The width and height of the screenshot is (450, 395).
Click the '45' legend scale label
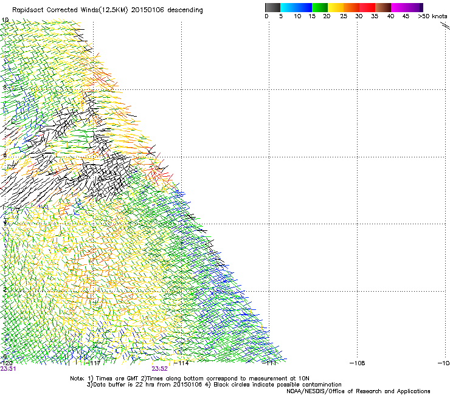click(406, 16)
